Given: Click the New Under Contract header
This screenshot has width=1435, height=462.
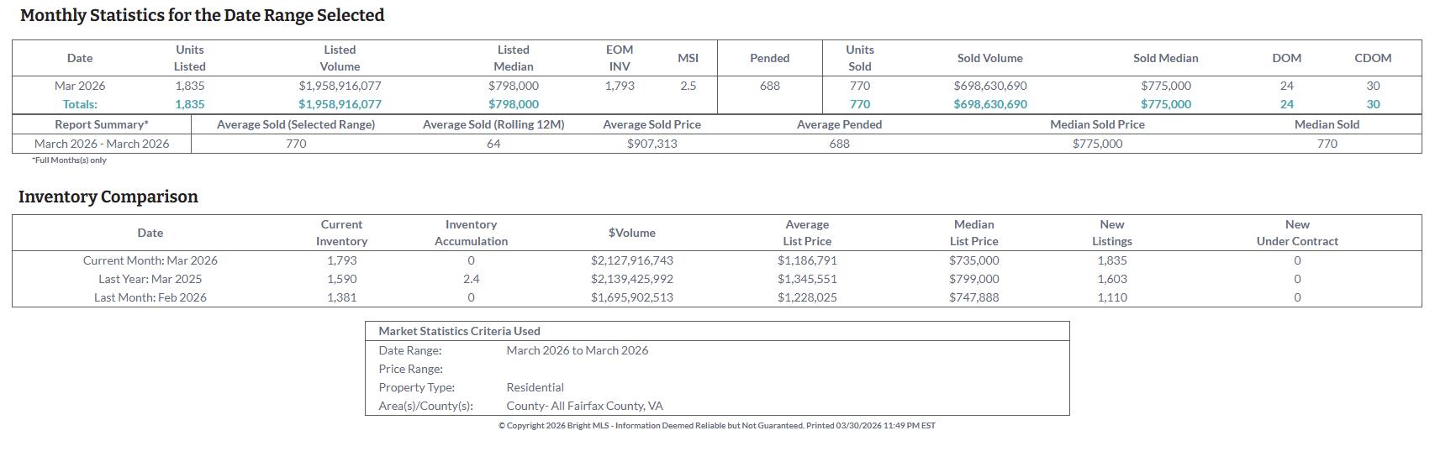Looking at the screenshot, I should click(x=1296, y=233).
